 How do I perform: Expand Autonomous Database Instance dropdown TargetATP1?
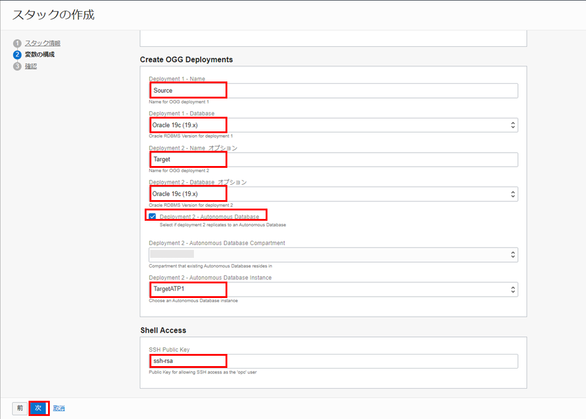point(333,289)
